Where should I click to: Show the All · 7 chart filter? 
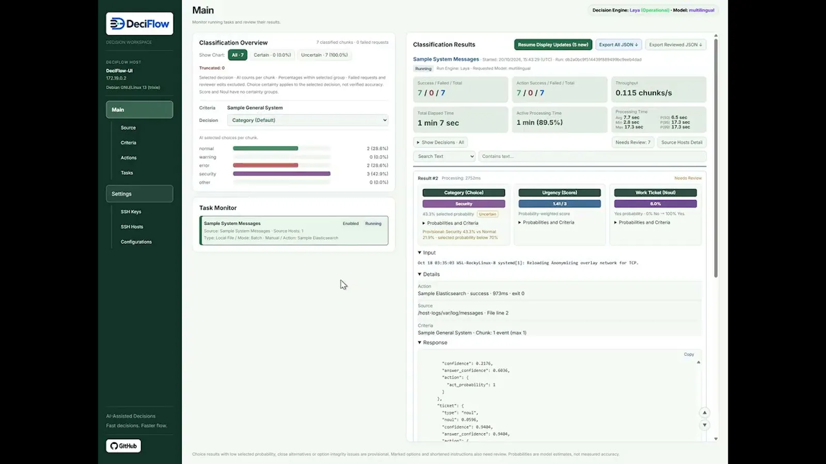pyautogui.click(x=237, y=55)
